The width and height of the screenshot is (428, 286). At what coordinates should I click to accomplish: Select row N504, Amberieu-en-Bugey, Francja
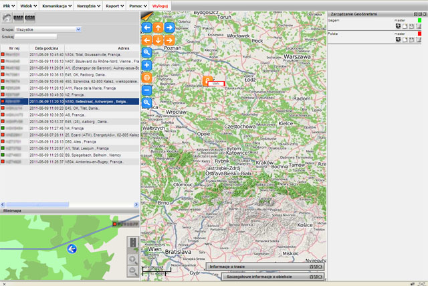pyautogui.click(x=70, y=162)
